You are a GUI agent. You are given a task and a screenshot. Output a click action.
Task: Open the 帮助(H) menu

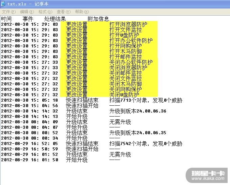coord(82,12)
